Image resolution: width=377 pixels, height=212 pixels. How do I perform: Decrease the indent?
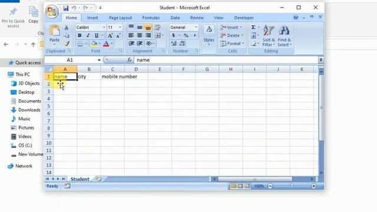pos(131,44)
